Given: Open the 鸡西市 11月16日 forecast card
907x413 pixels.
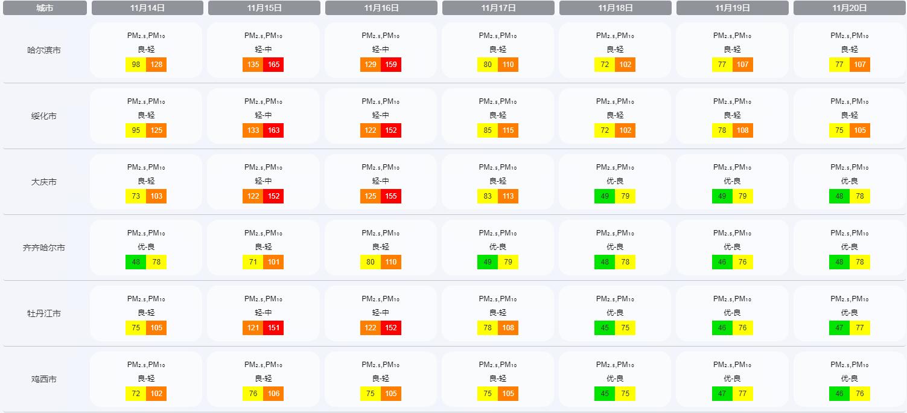Looking at the screenshot, I should click(x=381, y=379).
